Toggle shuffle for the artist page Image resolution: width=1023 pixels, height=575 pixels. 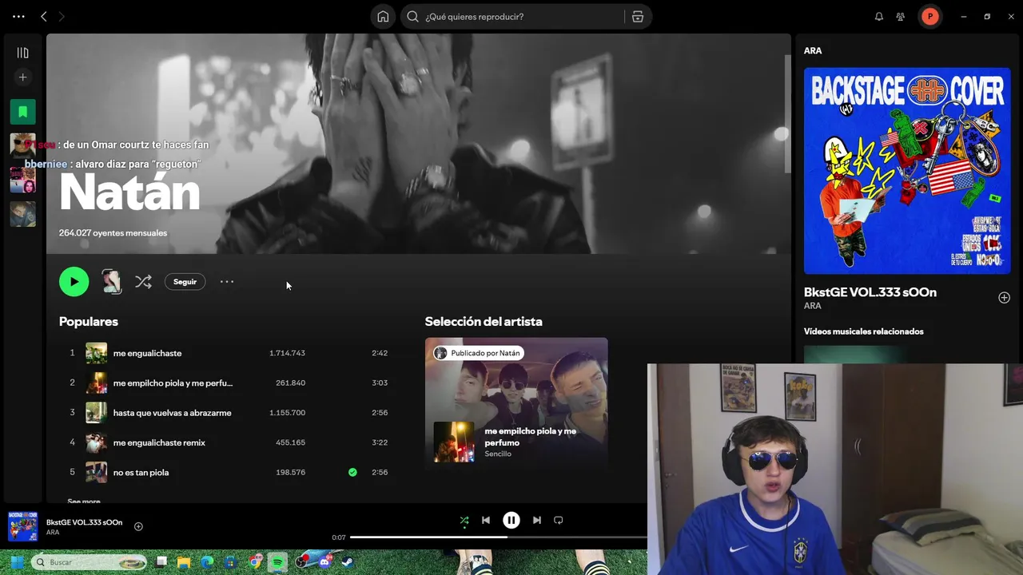(143, 281)
